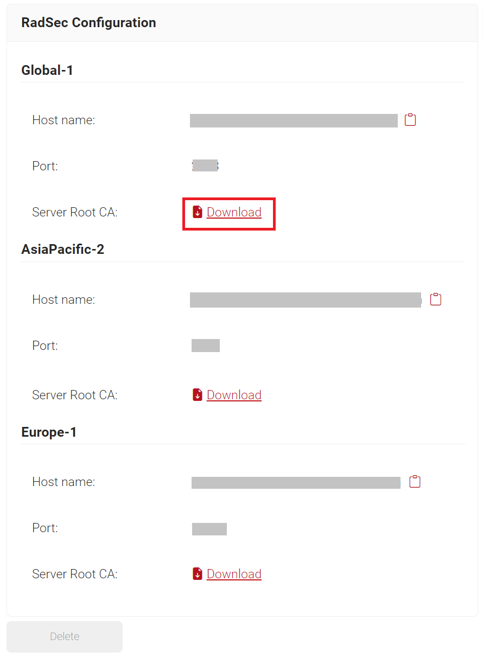The width and height of the screenshot is (483, 658).
Task: Click the Europe-1 certificate file icon
Action: [198, 574]
